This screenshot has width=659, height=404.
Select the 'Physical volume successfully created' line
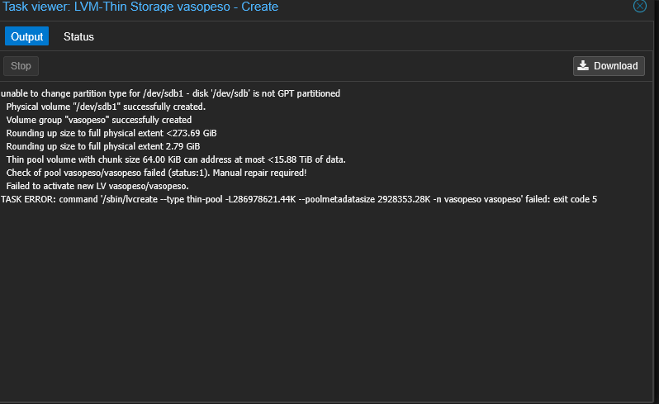coord(106,107)
